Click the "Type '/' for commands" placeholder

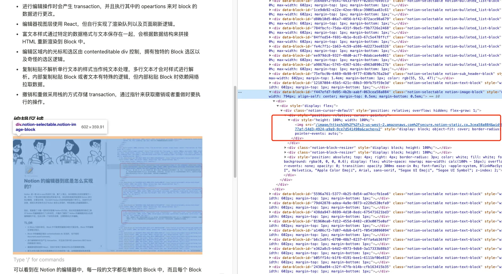[x=39, y=260]
